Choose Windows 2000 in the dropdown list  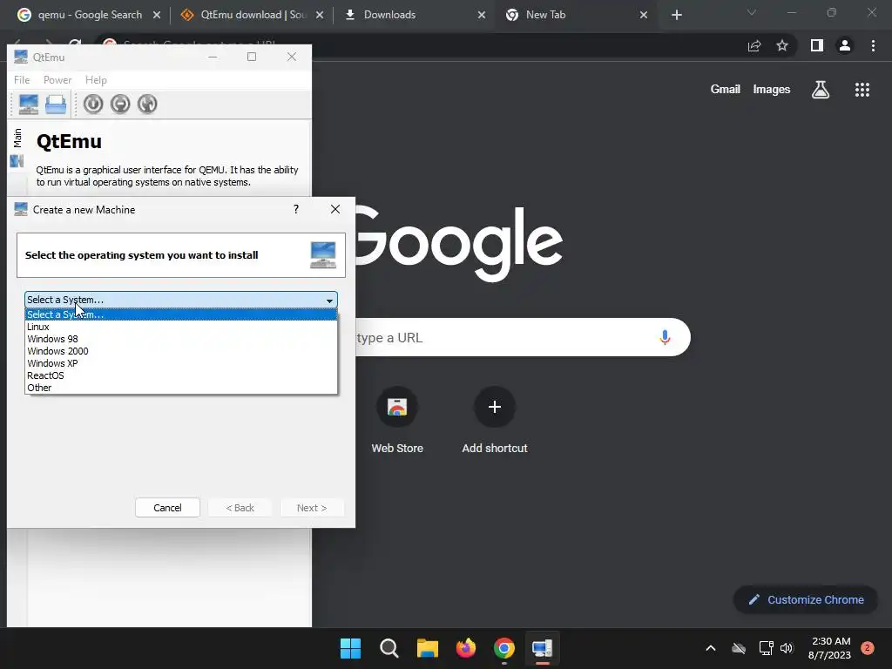[x=181, y=351]
